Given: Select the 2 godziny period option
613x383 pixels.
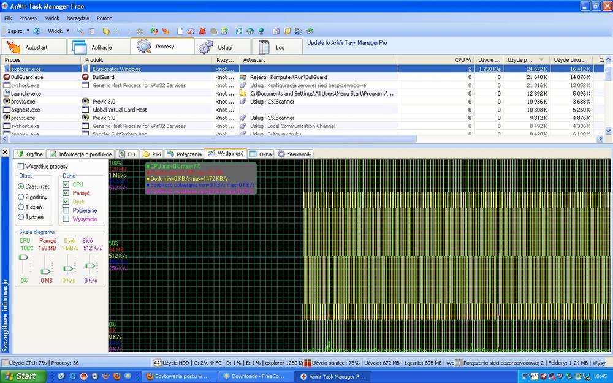Looking at the screenshot, I should coord(21,197).
